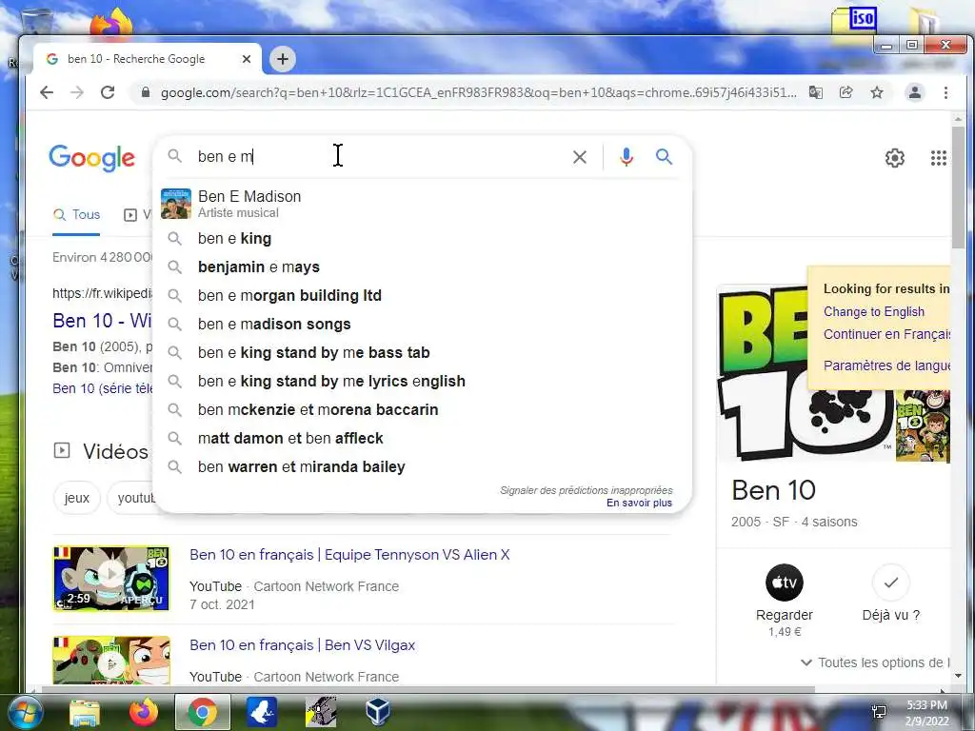The image size is (975, 731).
Task: Click the vertical page scrollbar
Action: coord(958,187)
